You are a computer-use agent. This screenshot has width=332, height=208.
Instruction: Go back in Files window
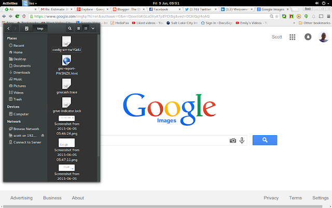(8, 29)
